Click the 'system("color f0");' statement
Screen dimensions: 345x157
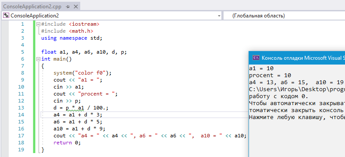click(82, 73)
